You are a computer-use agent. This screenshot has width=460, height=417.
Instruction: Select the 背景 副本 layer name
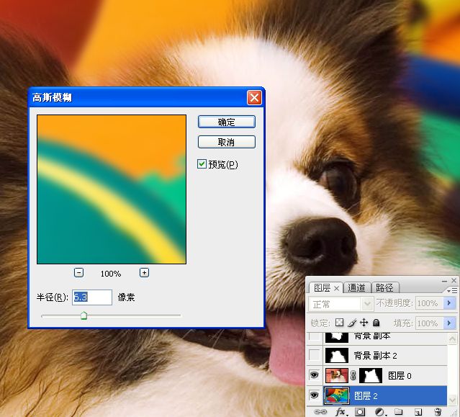pyautogui.click(x=372, y=336)
